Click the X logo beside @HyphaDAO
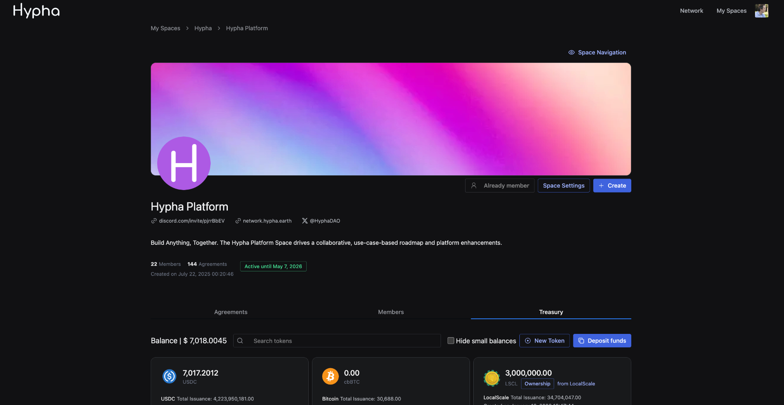This screenshot has height=405, width=784. [305, 221]
